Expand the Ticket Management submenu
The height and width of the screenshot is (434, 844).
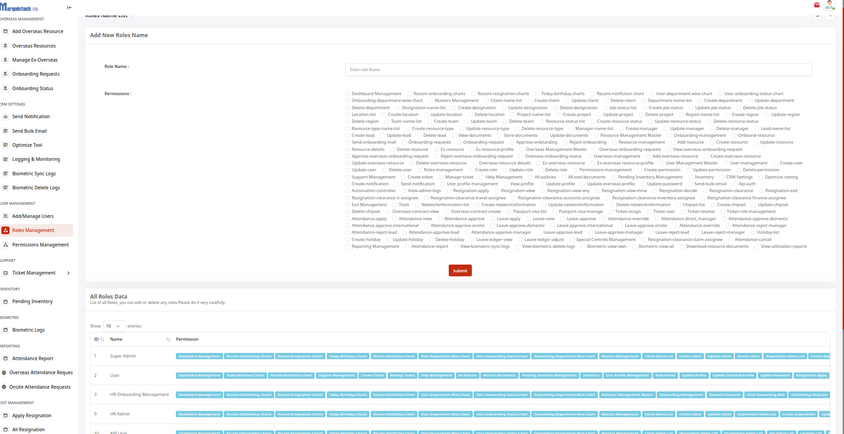tap(68, 273)
